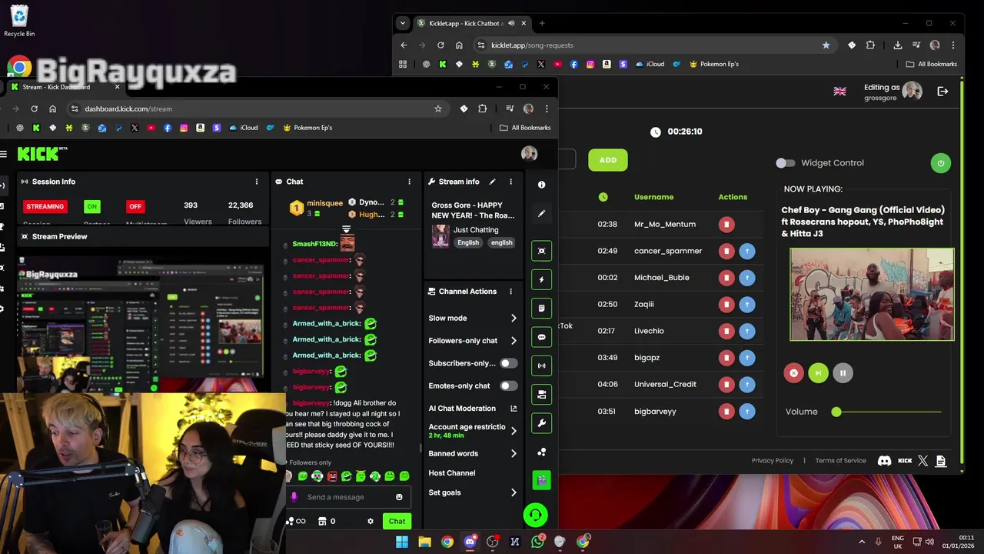This screenshot has height=554, width=984.
Task: Open the hamburger menu in Kick dashboard
Action: 4,154
